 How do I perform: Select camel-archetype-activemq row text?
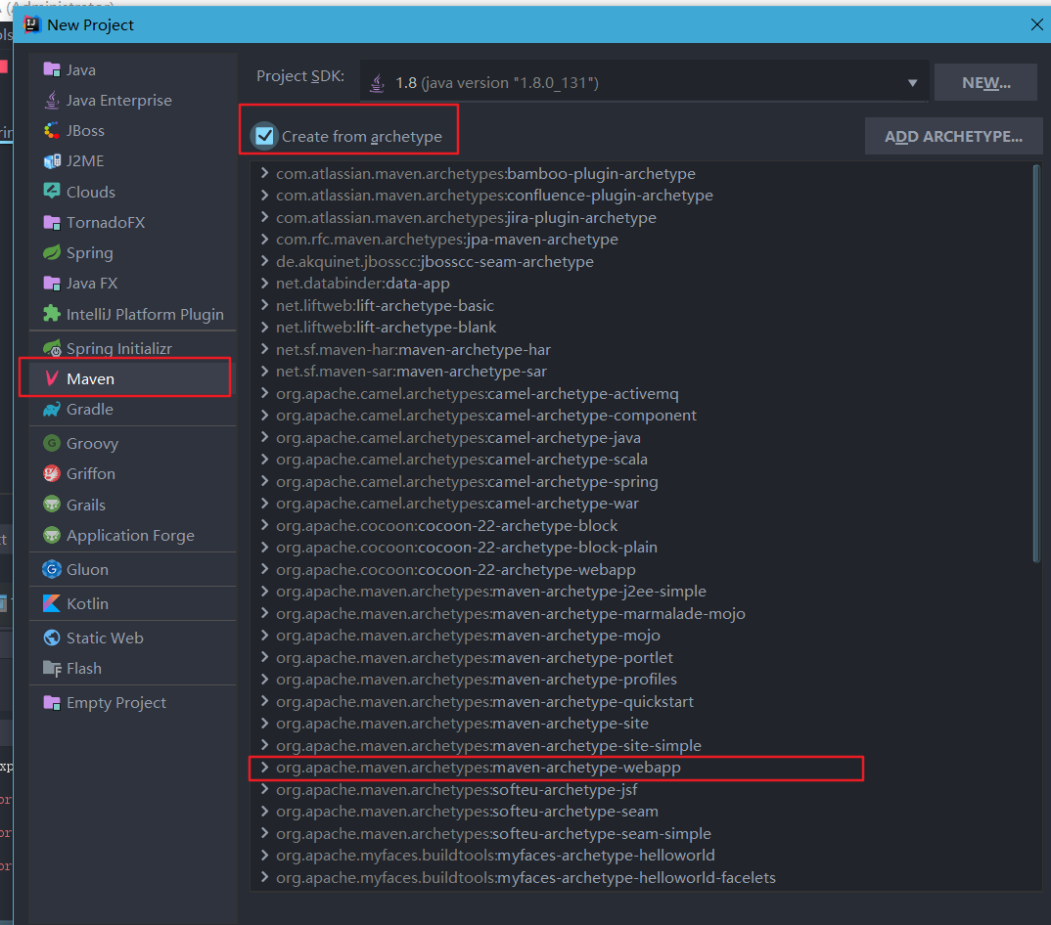[478, 393]
